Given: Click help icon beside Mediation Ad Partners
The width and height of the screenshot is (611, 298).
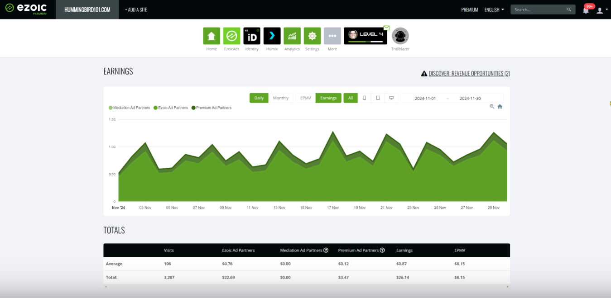Looking at the screenshot, I should pyautogui.click(x=326, y=250).
